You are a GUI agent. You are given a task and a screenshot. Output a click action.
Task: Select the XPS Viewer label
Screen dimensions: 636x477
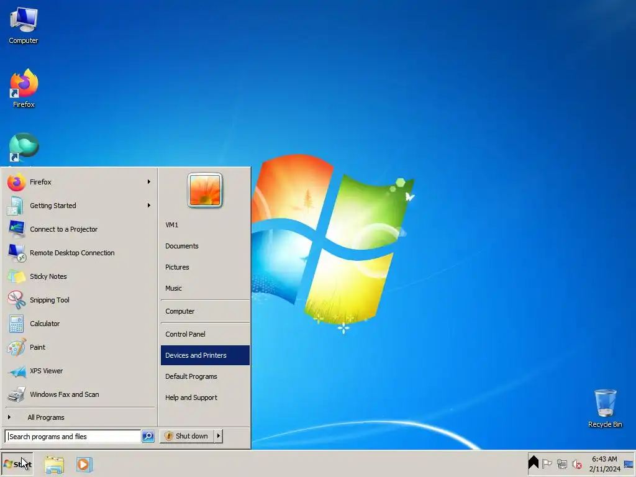[46, 371]
